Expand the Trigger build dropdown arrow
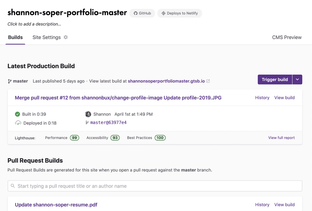312x211 pixels. [x=297, y=79]
